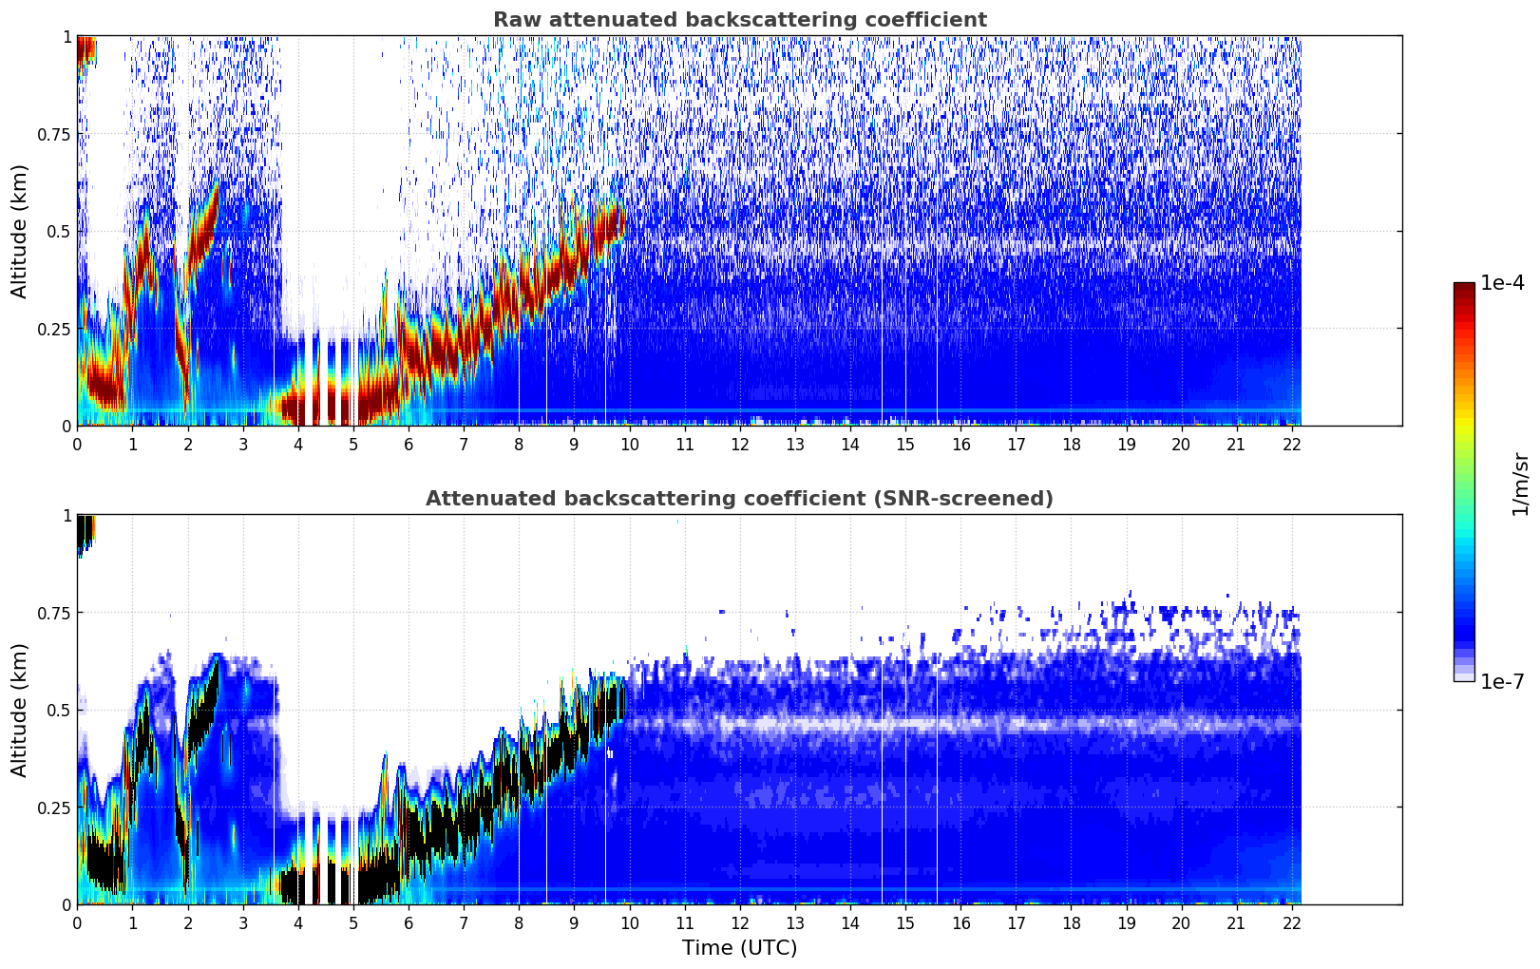Screen dimensions: 1540x969
Task: Click time tick "17" under the bottom plot
Action: [x=1016, y=922]
